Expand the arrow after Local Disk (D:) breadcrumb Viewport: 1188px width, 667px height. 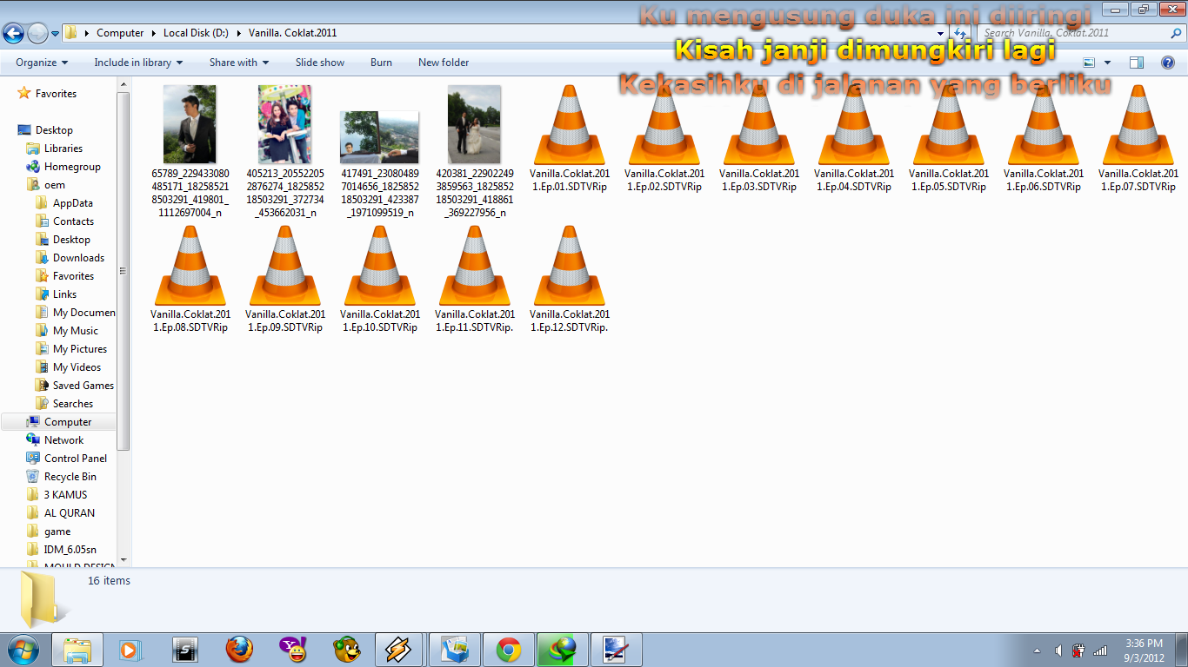tap(239, 33)
